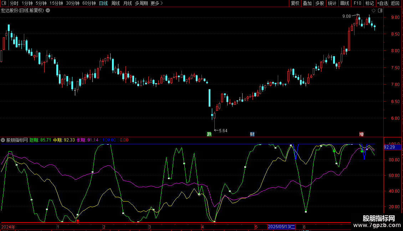
Task: Open the 画线 drawing tools
Action: click(x=345, y=3)
